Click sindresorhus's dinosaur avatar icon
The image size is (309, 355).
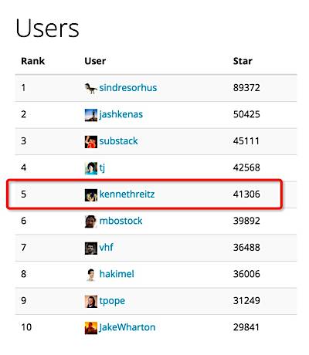91,88
